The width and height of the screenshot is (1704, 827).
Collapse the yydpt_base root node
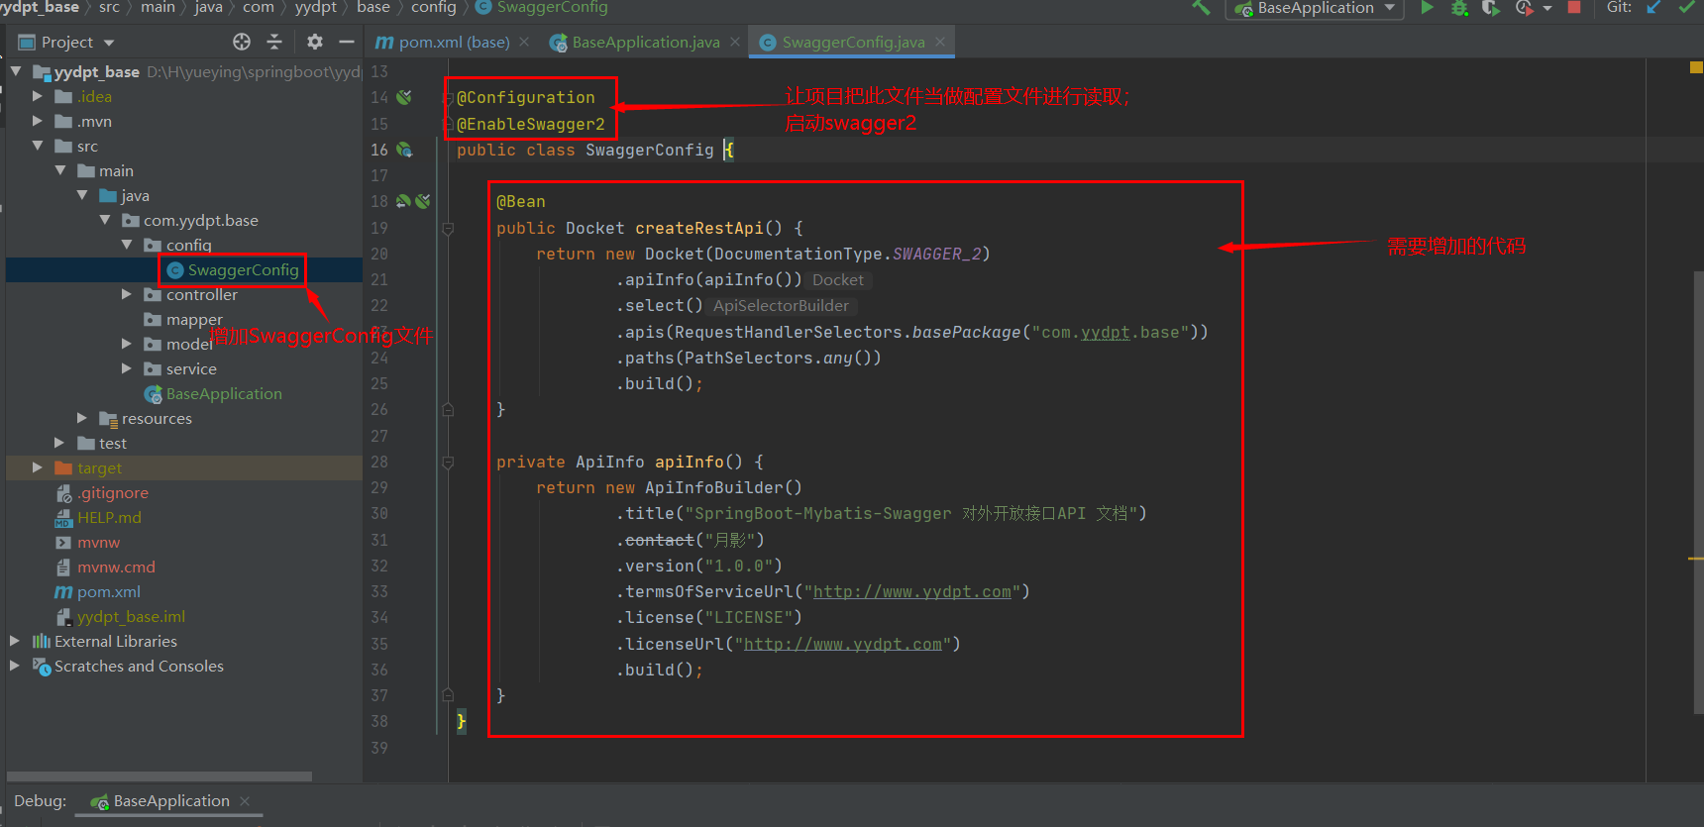point(16,71)
